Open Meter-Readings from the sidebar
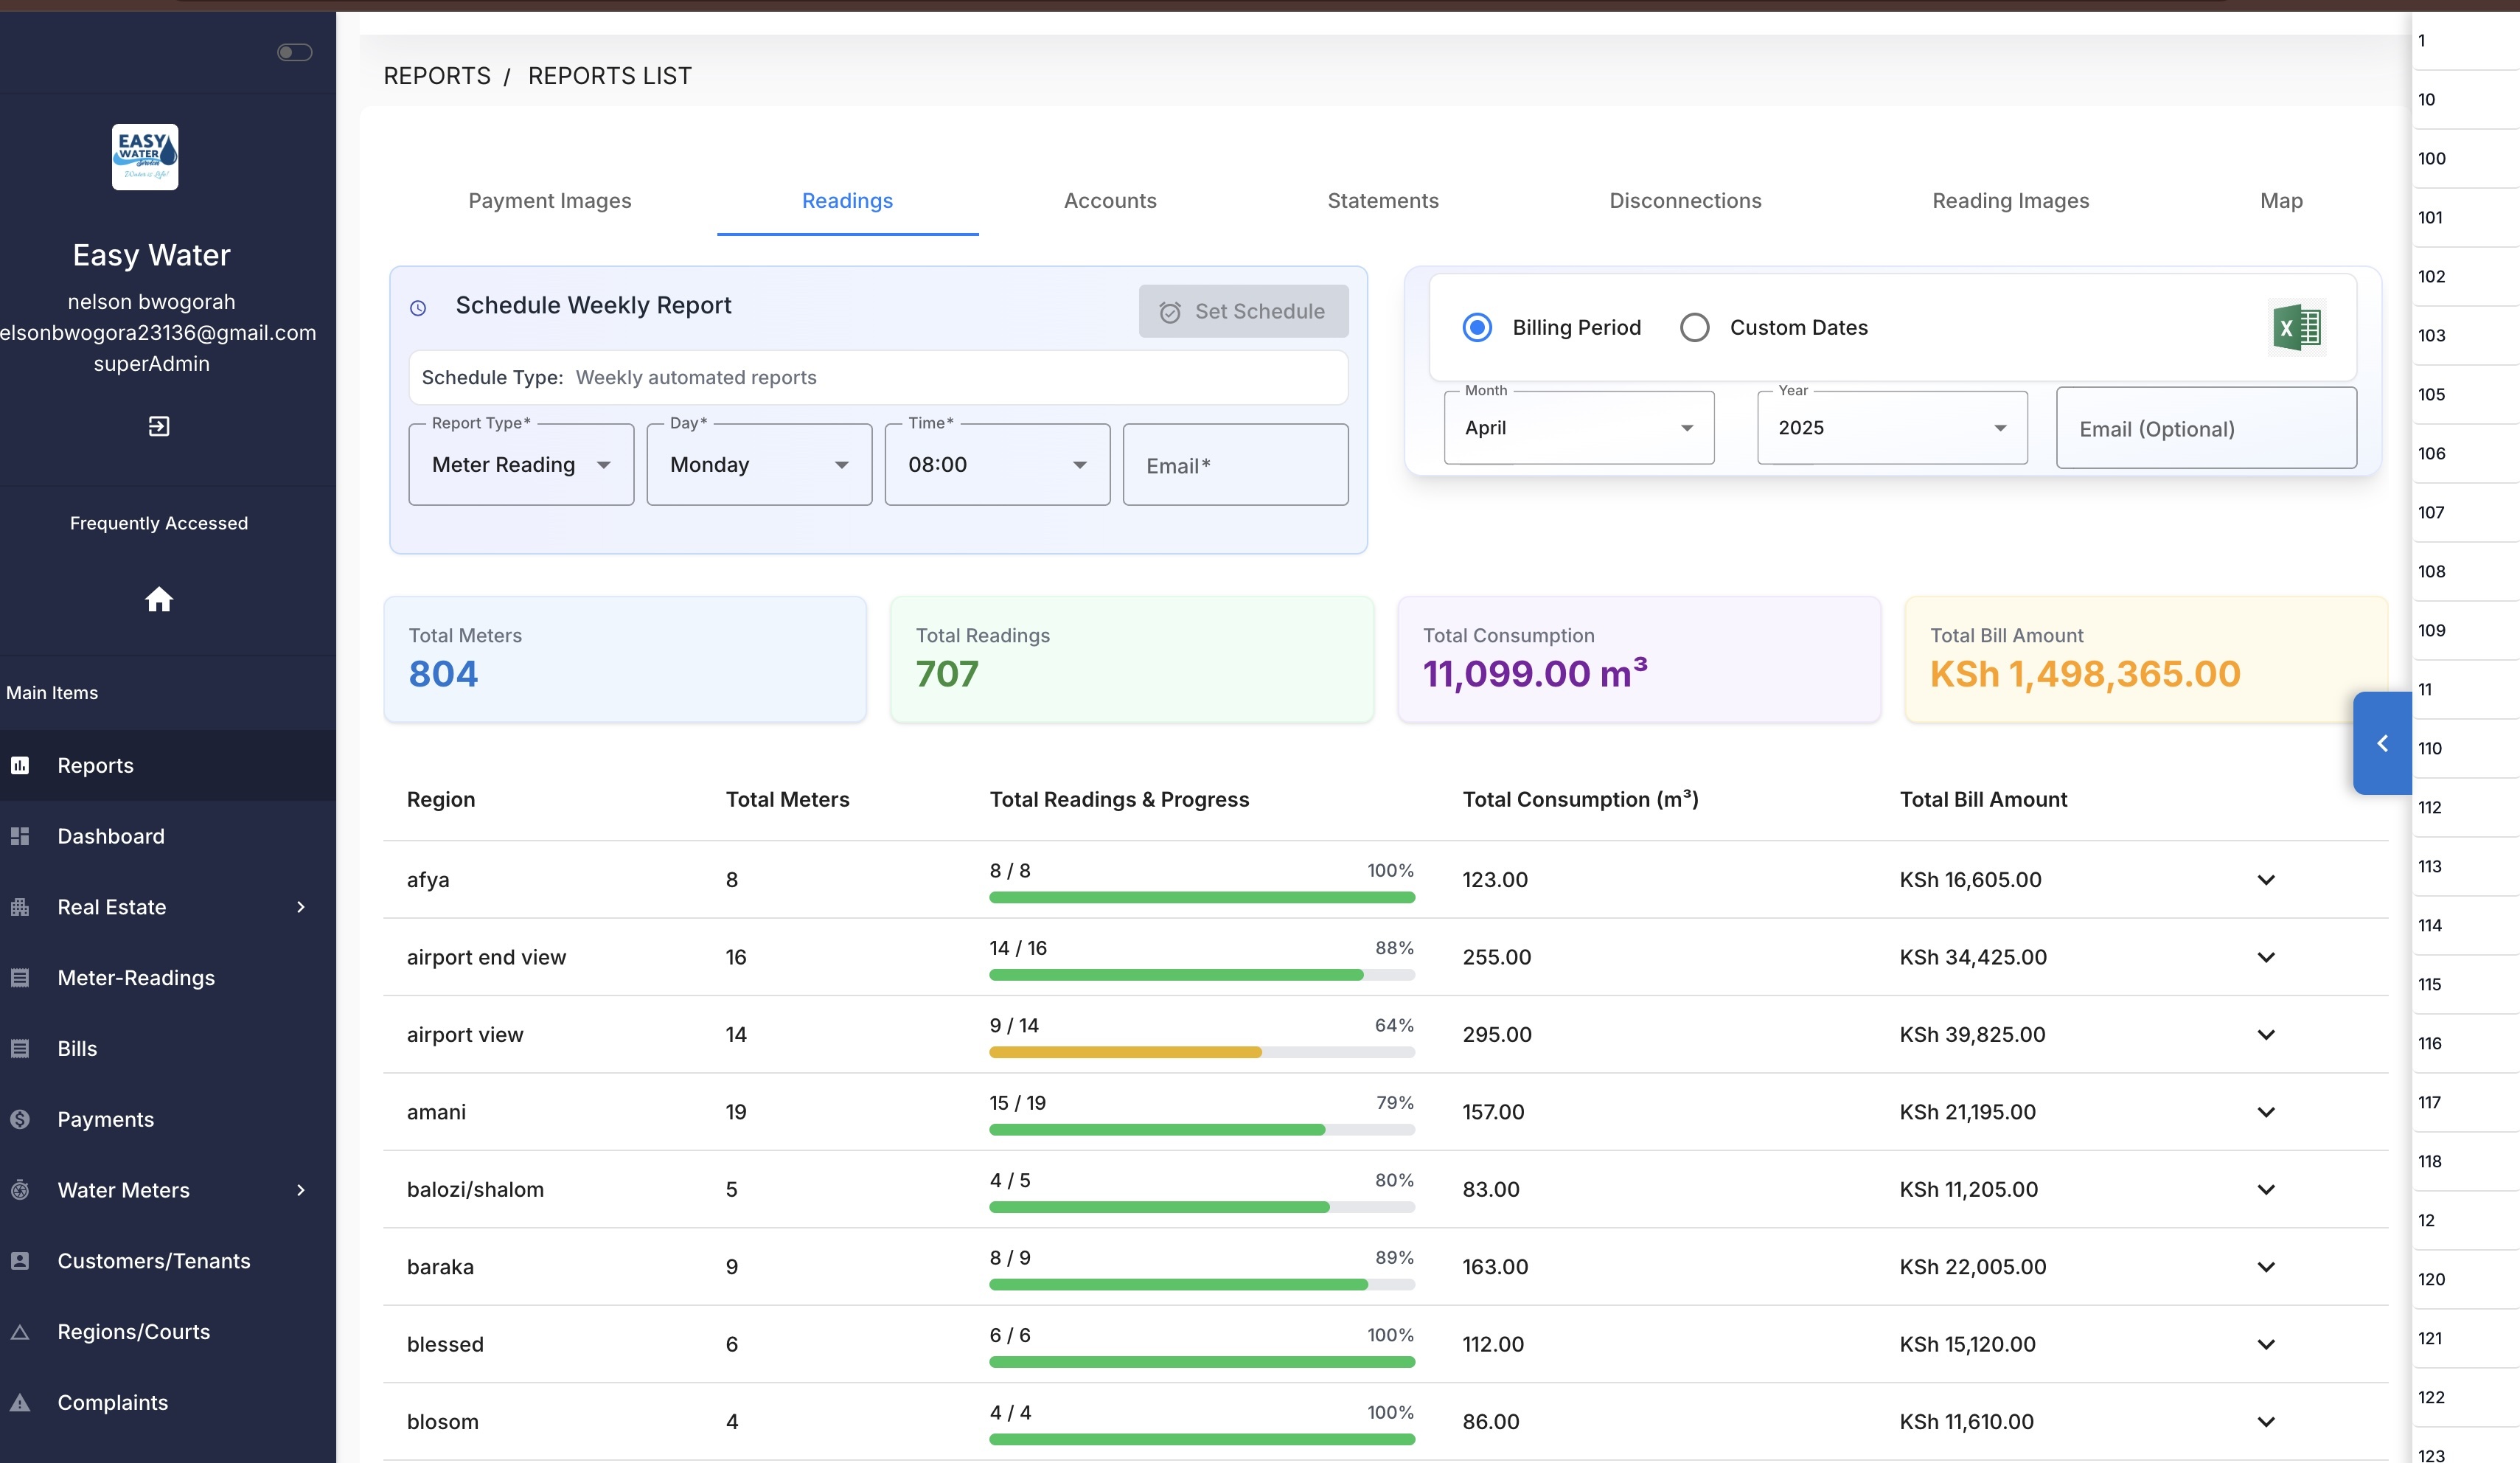 click(135, 977)
